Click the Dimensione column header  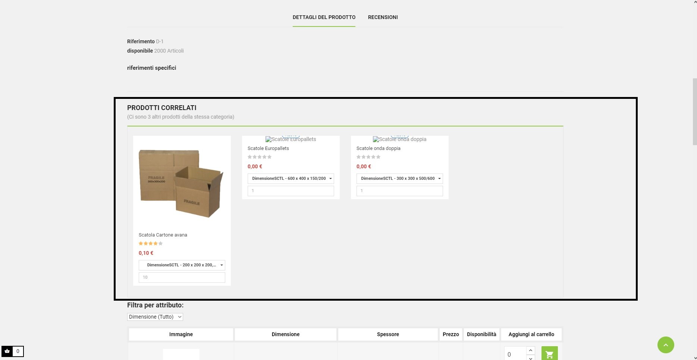point(286,334)
